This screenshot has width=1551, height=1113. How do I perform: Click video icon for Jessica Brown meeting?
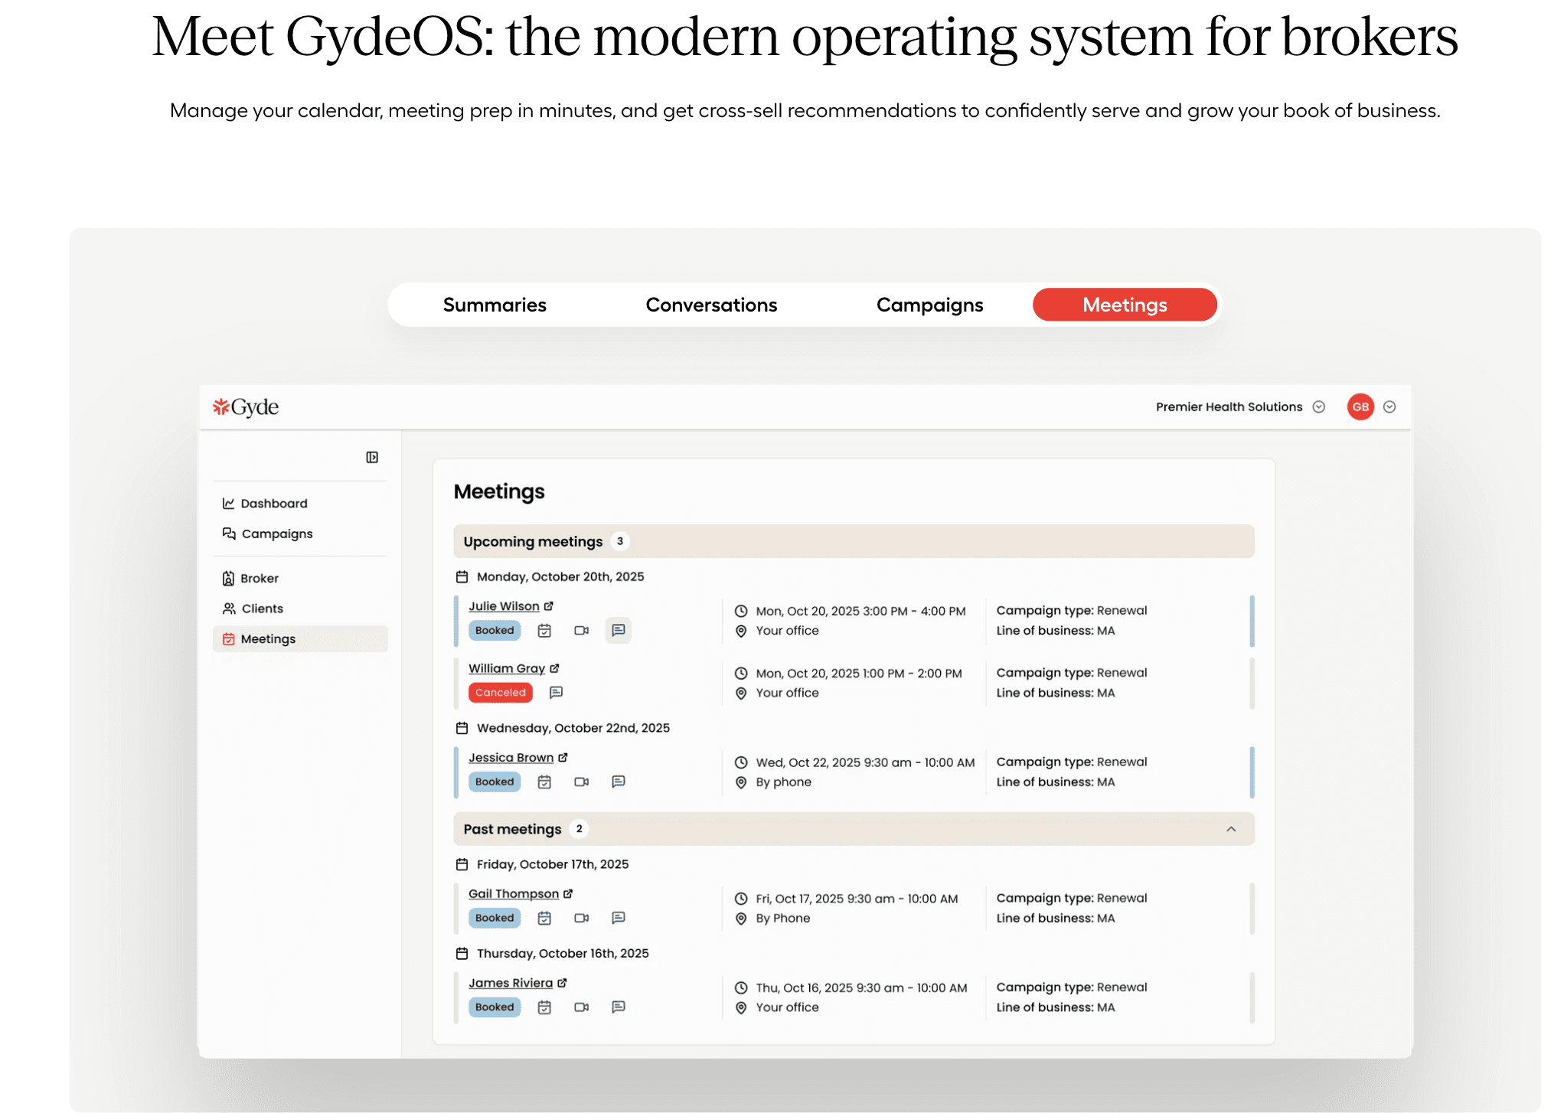coord(581,782)
